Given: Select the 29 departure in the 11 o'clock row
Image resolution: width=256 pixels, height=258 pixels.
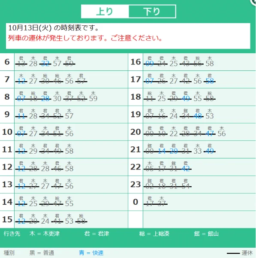Looking at the screenshot, I should pyautogui.click(x=33, y=151).
